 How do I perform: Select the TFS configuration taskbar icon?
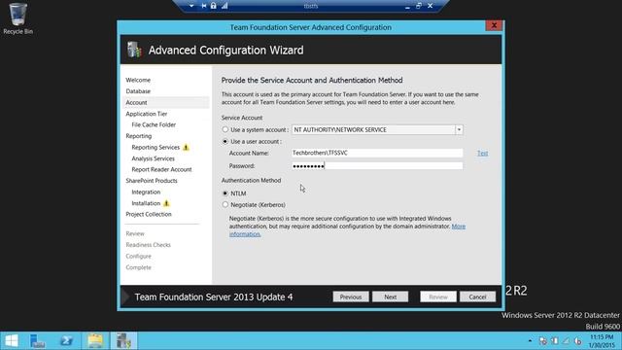point(123,341)
